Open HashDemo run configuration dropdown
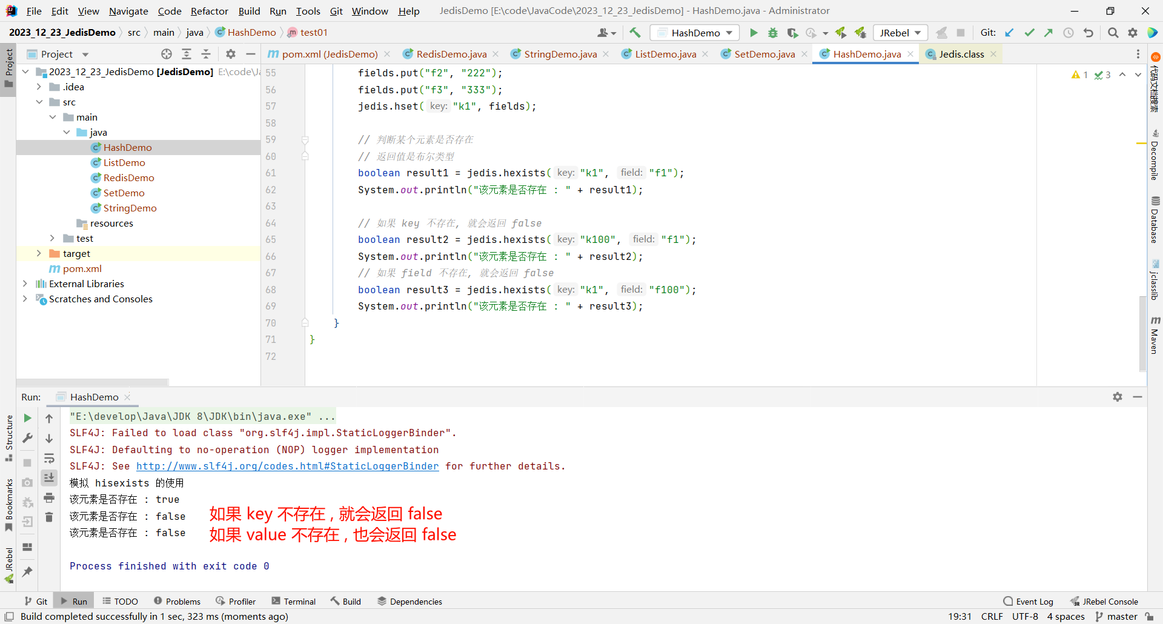The width and height of the screenshot is (1163, 624). click(x=695, y=33)
